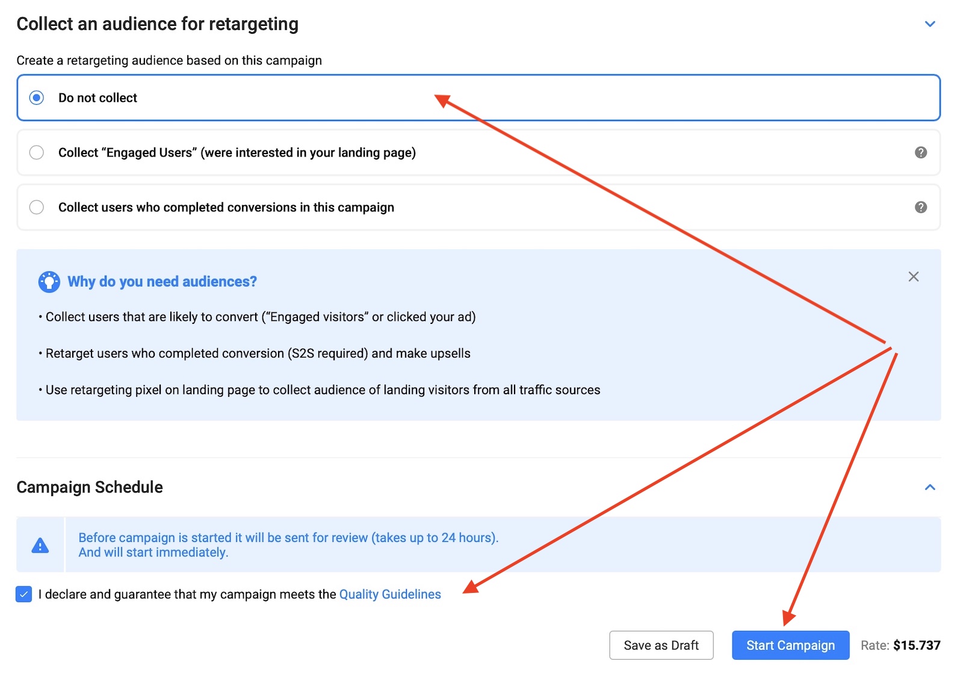Click the retargeting pixel bullet point text
The height and width of the screenshot is (679, 963).
[x=323, y=390]
